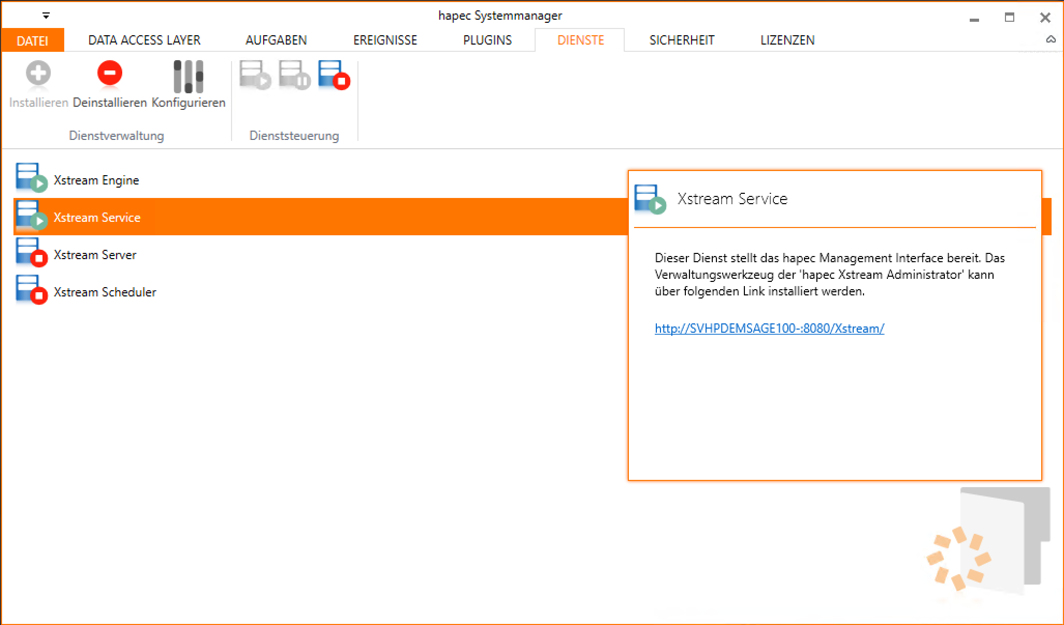Image resolution: width=1064 pixels, height=625 pixels.
Task: Select the Xstream Engine list entry
Action: click(x=96, y=180)
